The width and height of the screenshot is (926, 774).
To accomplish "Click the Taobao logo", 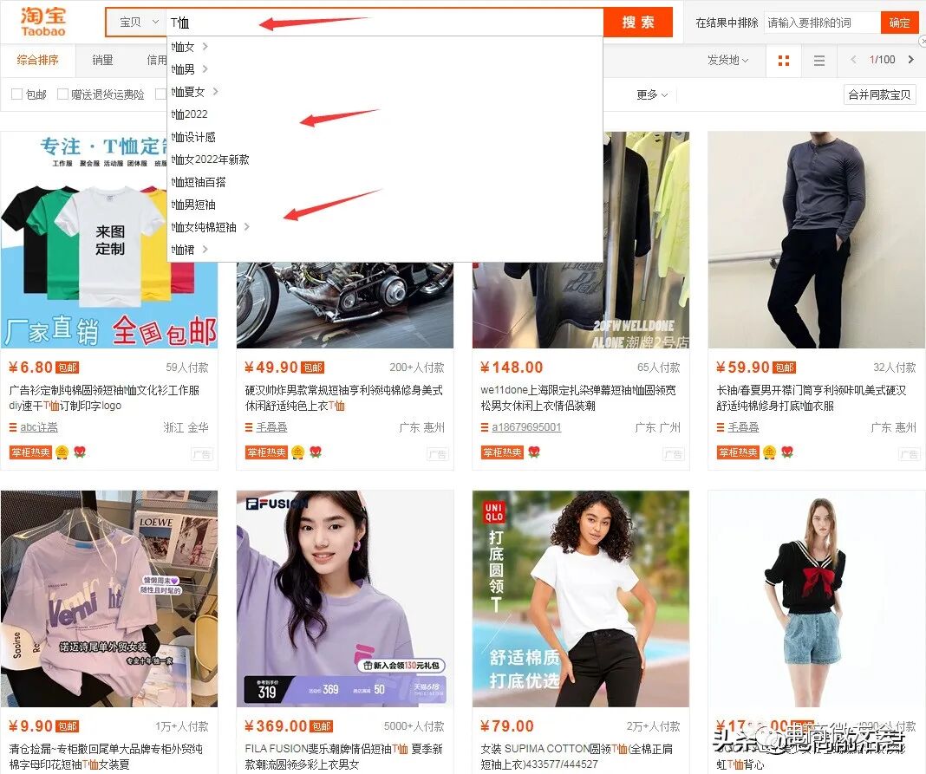I will [43, 21].
